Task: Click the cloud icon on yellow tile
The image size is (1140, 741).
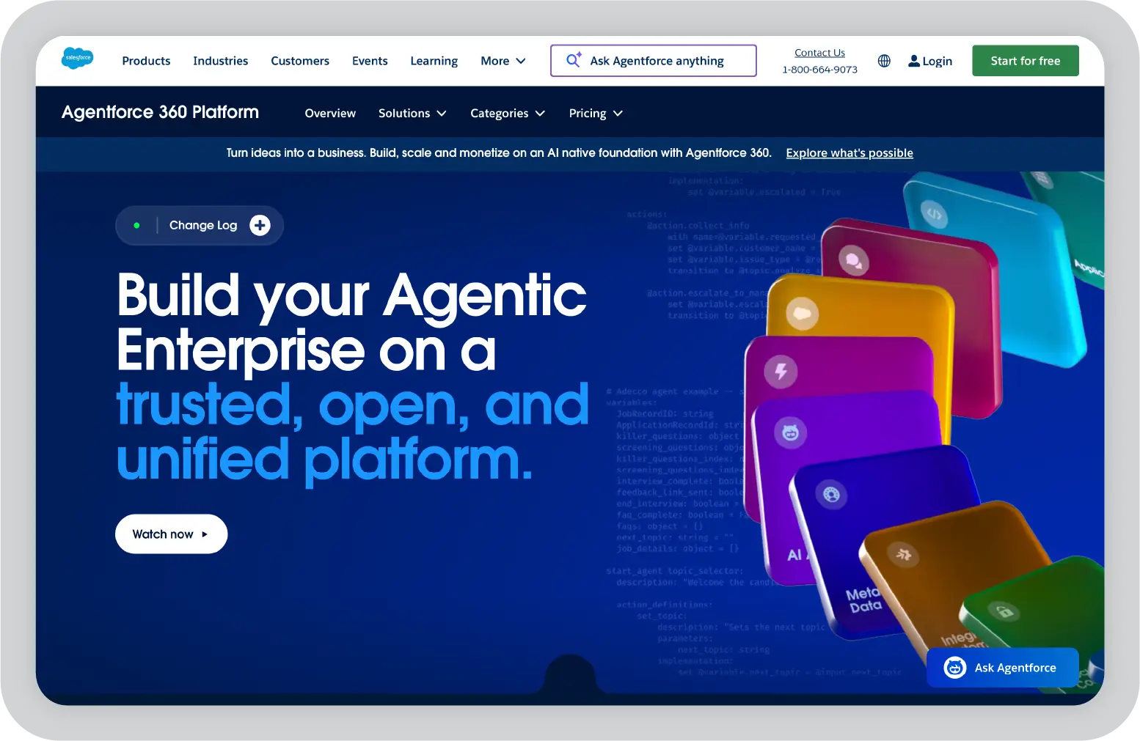Action: 802,314
